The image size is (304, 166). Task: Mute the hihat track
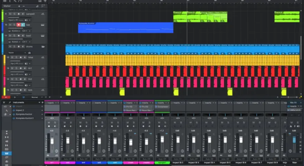(12, 57)
